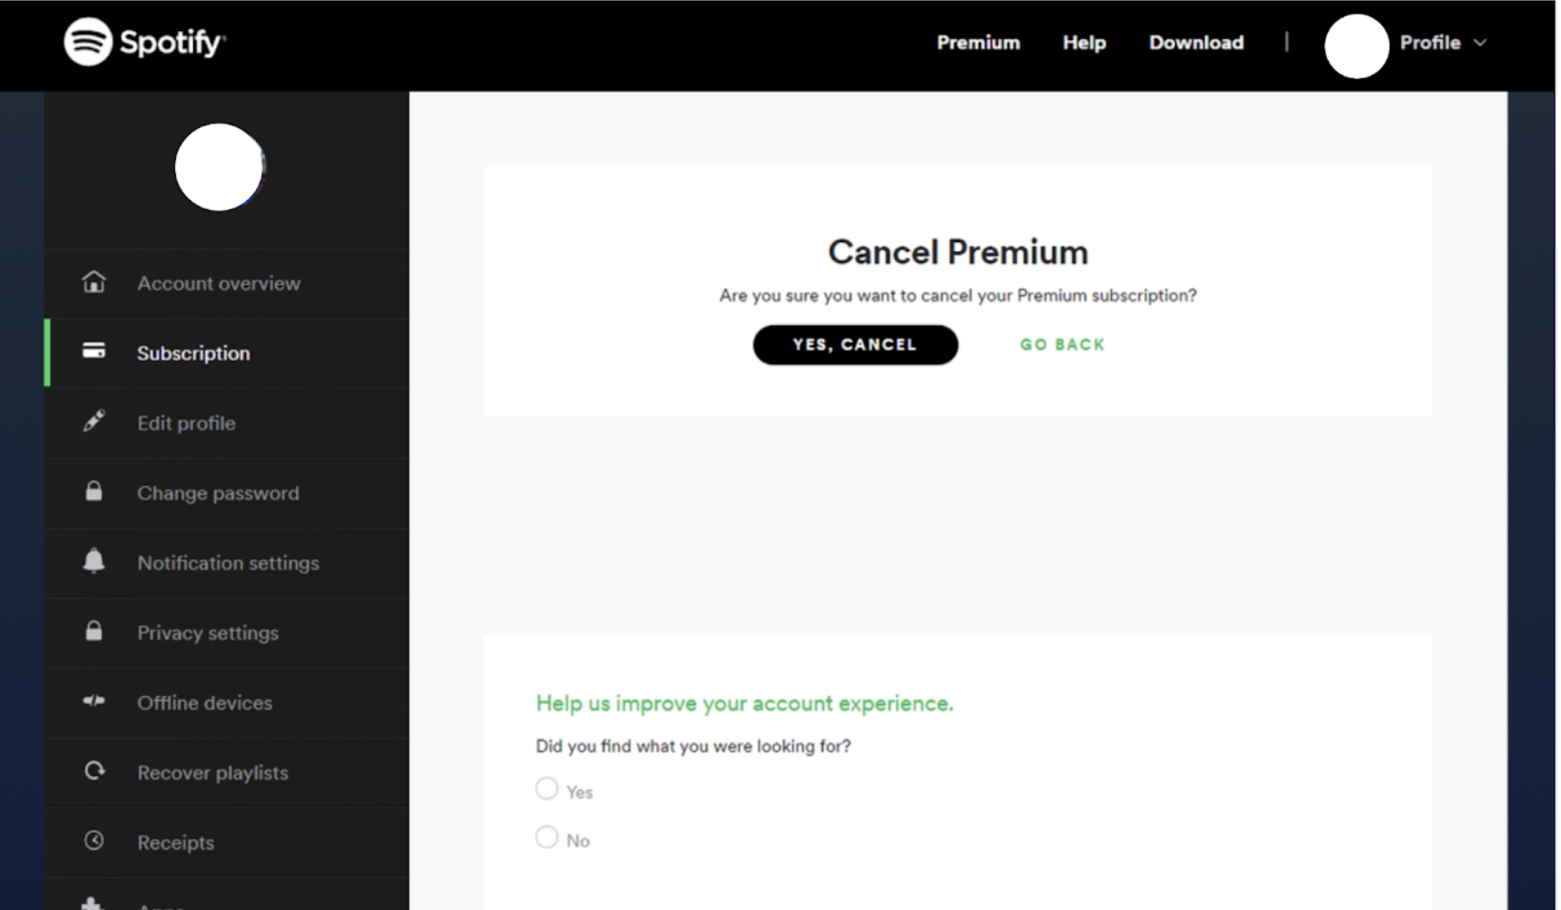Open the Premium menu item
Screen dimensions: 1561x910
pos(978,43)
